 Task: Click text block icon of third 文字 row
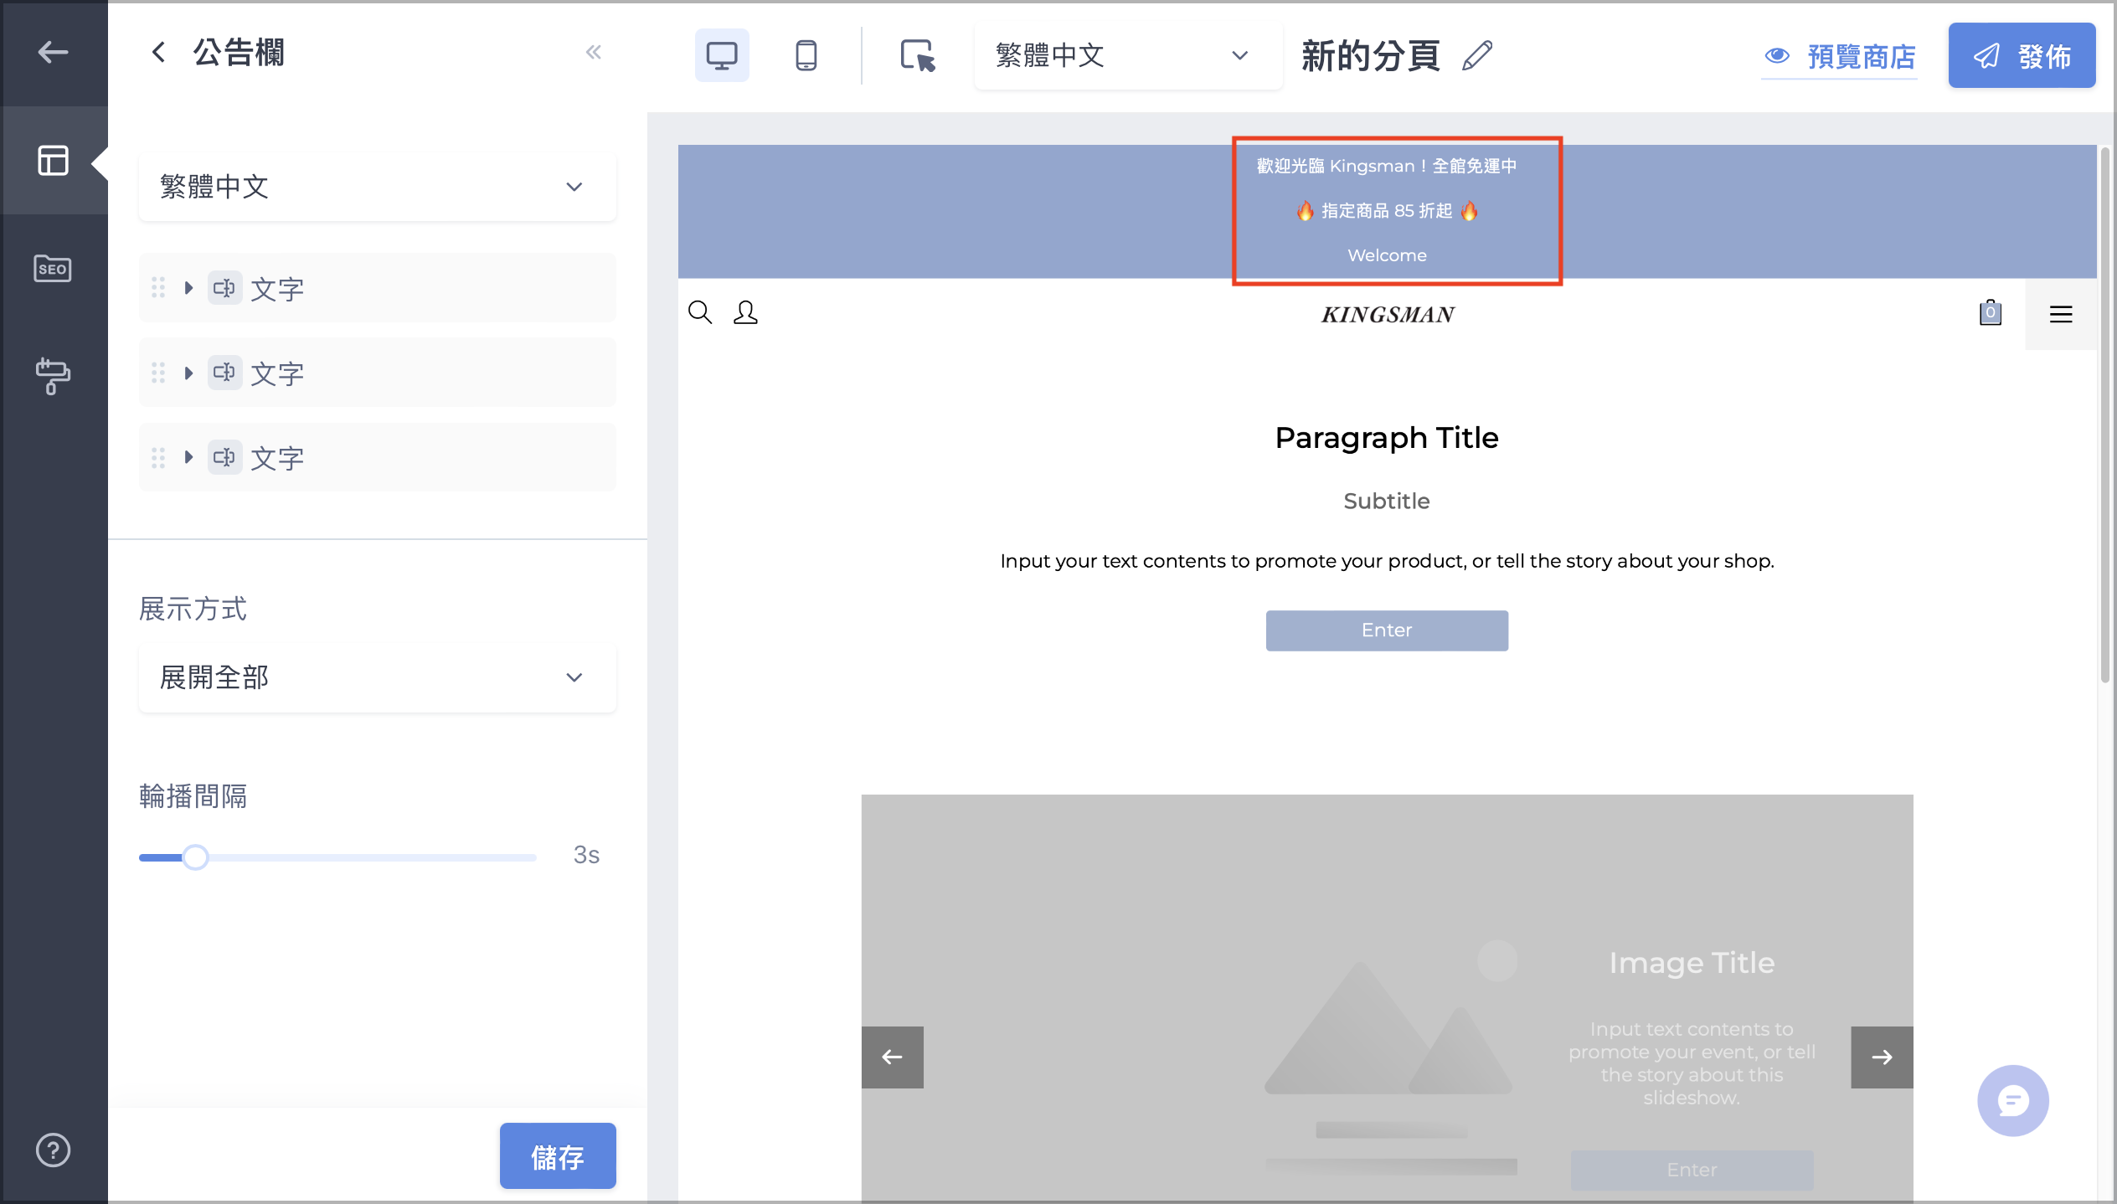point(224,457)
